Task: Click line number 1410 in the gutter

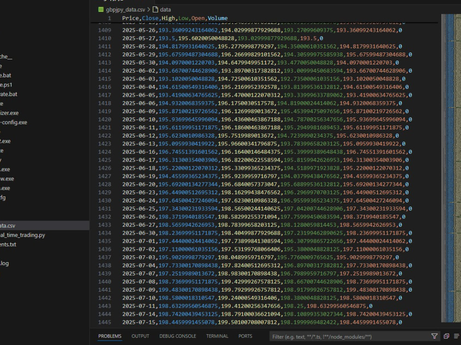Action: coord(104,38)
